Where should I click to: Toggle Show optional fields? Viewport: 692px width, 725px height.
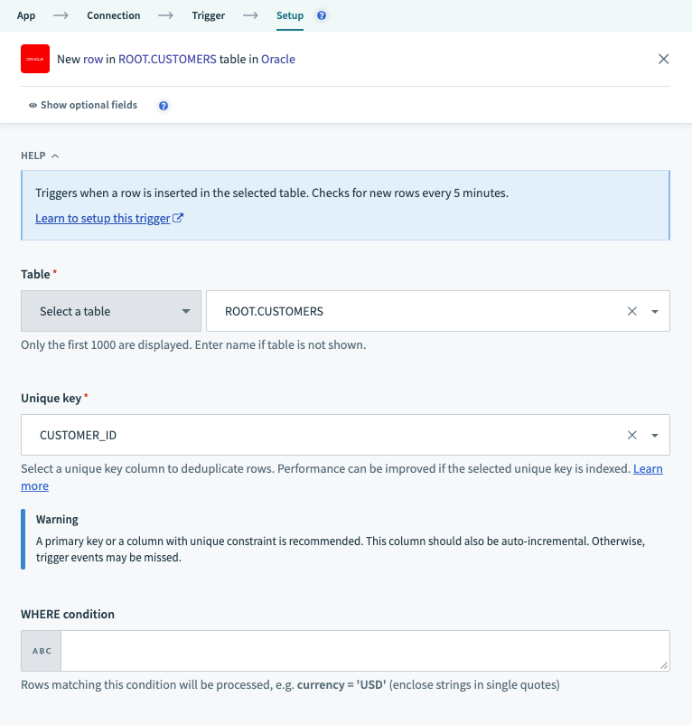click(x=82, y=106)
